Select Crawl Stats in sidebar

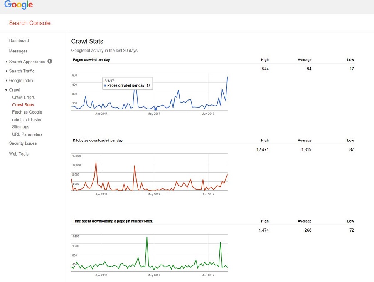(x=23, y=105)
